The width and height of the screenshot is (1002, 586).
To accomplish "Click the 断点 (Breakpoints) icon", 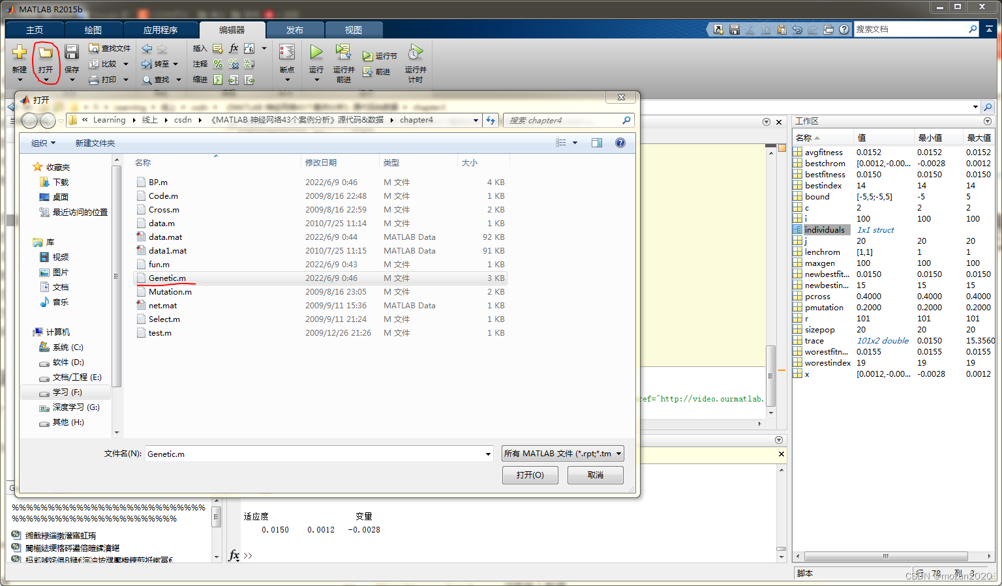I will click(287, 52).
